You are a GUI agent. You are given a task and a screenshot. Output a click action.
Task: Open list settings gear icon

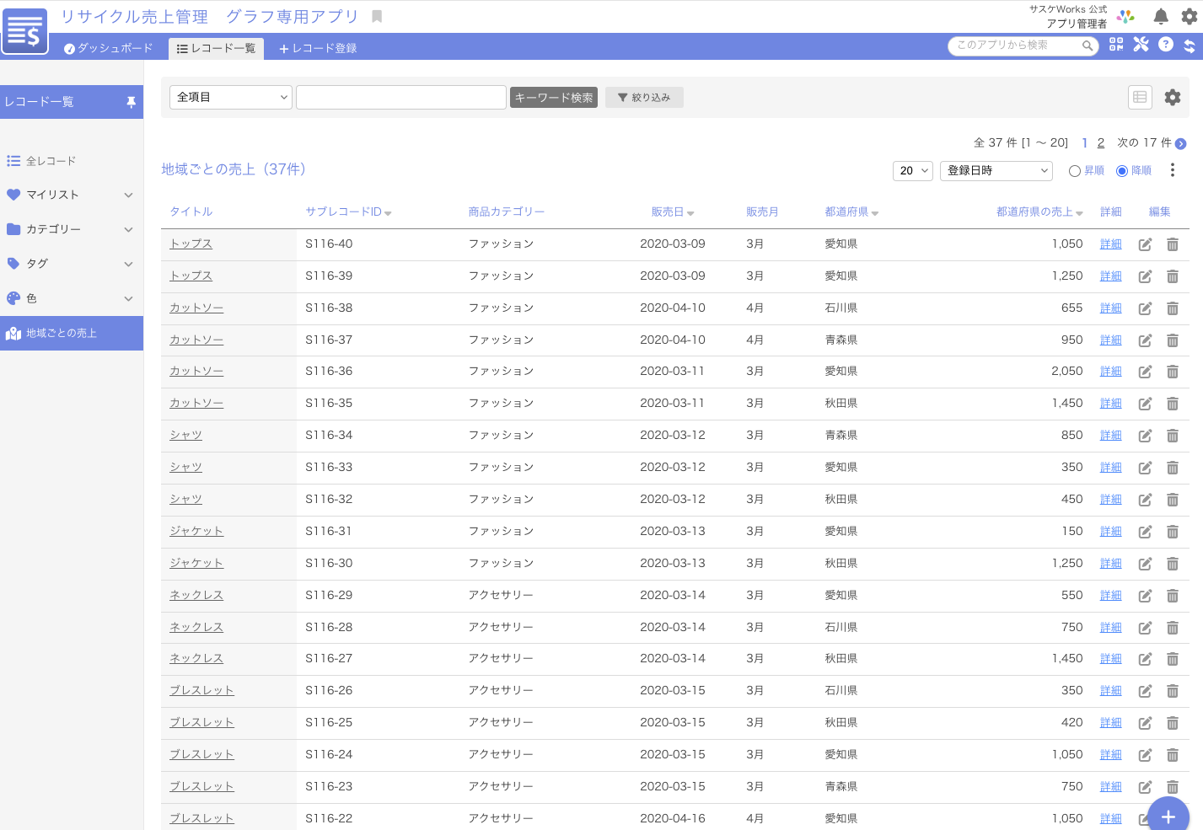(x=1173, y=97)
